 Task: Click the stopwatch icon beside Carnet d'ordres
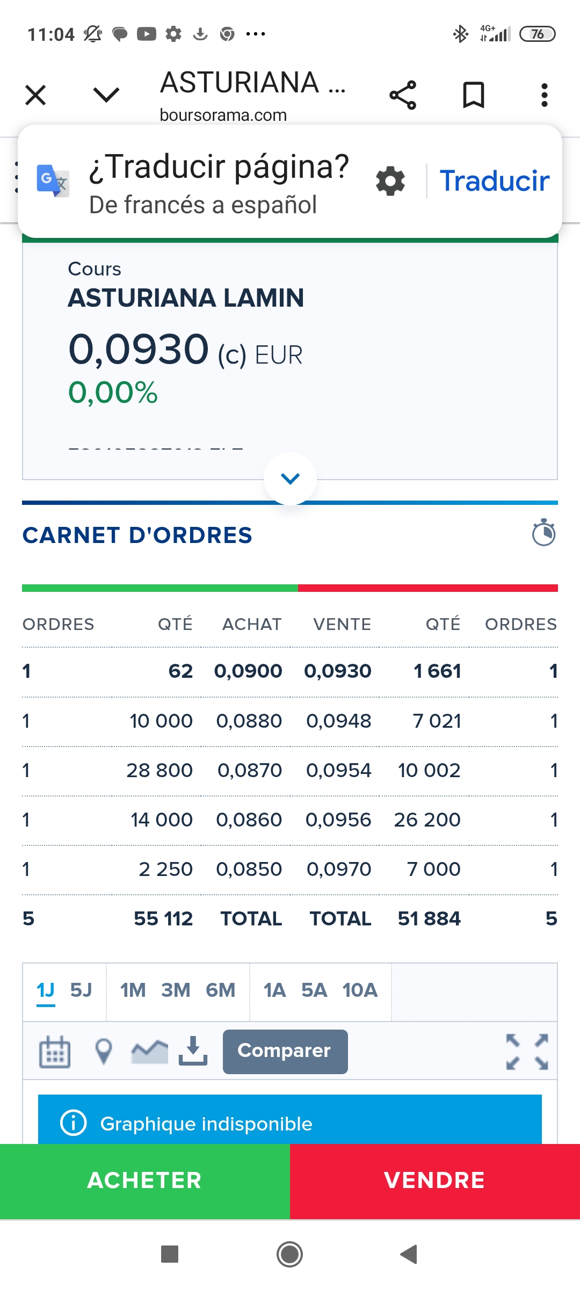pyautogui.click(x=543, y=533)
